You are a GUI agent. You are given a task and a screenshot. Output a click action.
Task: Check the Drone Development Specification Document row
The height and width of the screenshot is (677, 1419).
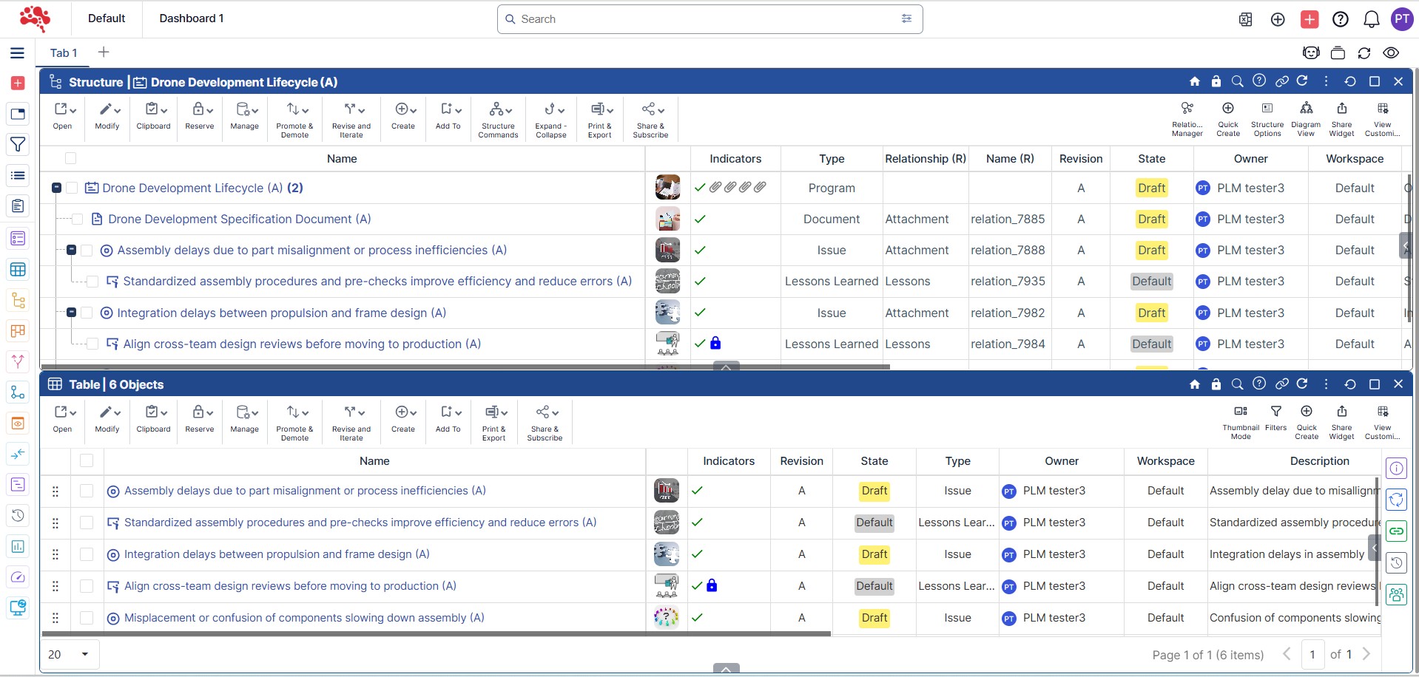coord(77,220)
